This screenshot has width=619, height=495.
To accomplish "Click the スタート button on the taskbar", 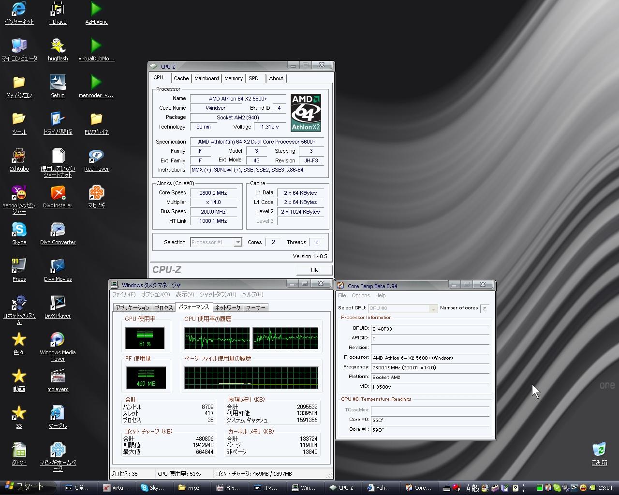I will 24,487.
